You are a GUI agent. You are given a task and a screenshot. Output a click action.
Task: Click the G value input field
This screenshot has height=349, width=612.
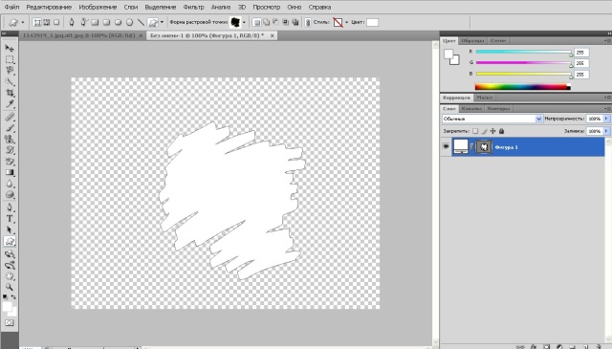pos(581,63)
